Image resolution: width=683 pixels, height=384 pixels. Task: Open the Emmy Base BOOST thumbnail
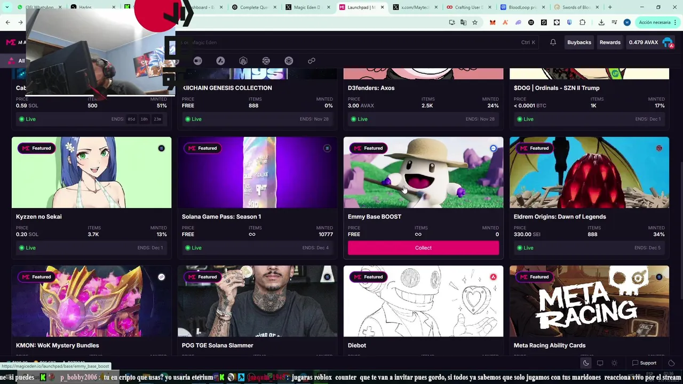point(423,172)
